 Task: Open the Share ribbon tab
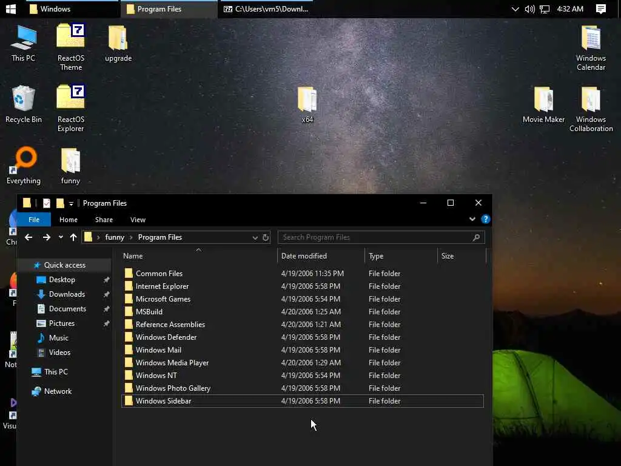(104, 220)
